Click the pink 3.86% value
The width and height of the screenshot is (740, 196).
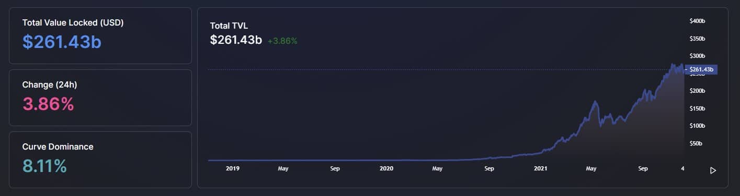pyautogui.click(x=48, y=104)
